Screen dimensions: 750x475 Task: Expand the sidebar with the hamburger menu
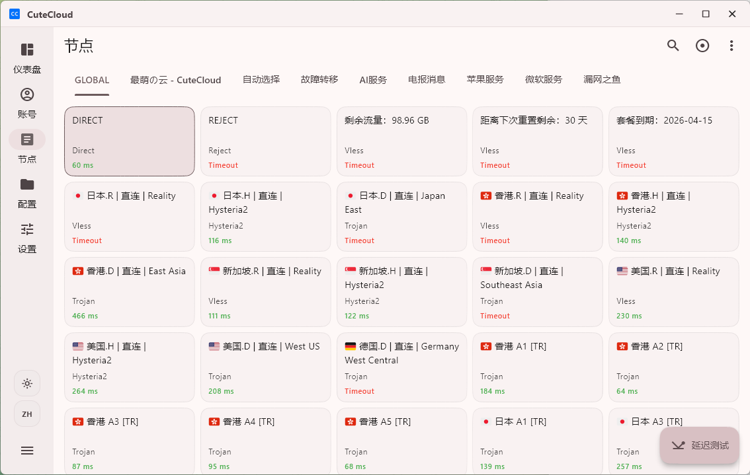27,451
